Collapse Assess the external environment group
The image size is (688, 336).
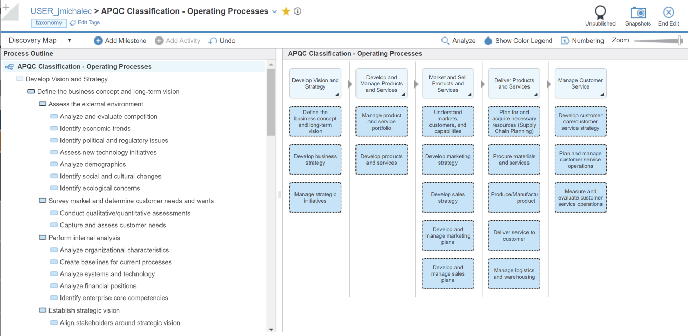click(x=42, y=104)
